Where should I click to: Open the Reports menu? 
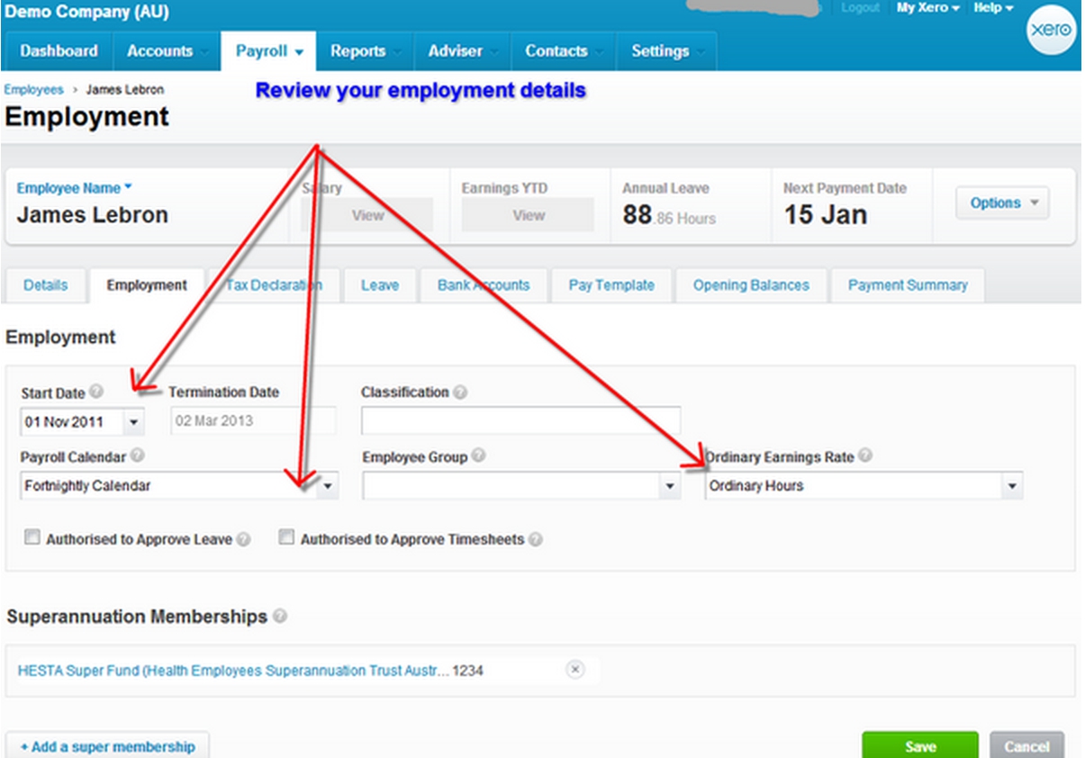coord(358,51)
